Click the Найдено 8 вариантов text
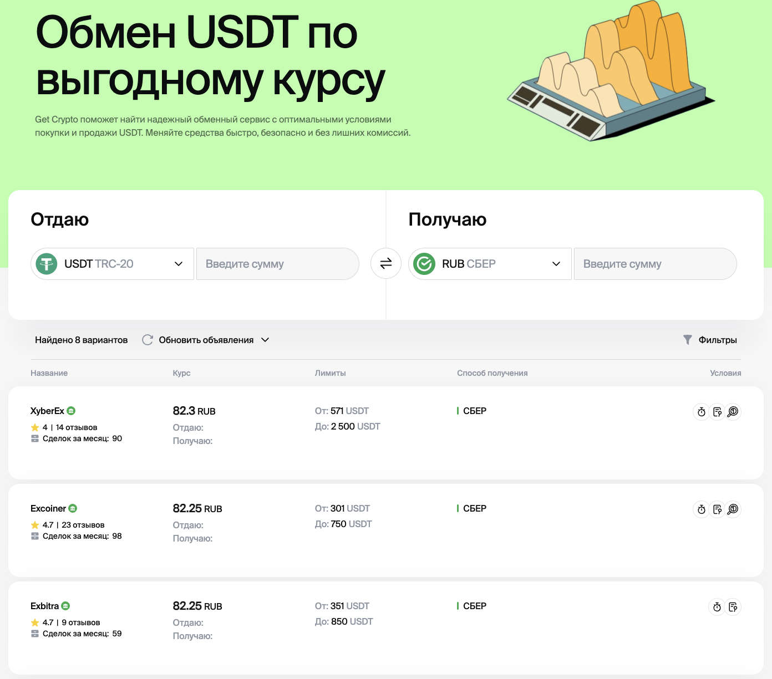This screenshot has height=679, width=772. point(82,340)
